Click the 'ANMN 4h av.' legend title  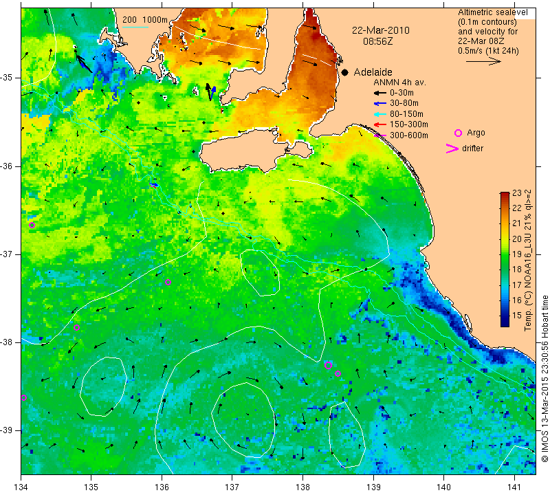399,82
